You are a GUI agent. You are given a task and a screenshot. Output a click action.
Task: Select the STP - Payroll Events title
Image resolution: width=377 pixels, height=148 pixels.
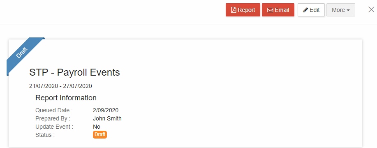[74, 72]
